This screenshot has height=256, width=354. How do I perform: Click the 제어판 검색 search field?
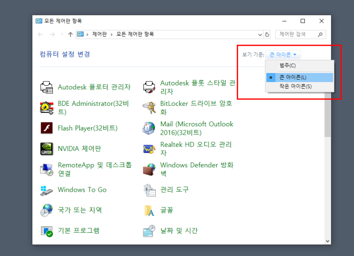coord(301,34)
